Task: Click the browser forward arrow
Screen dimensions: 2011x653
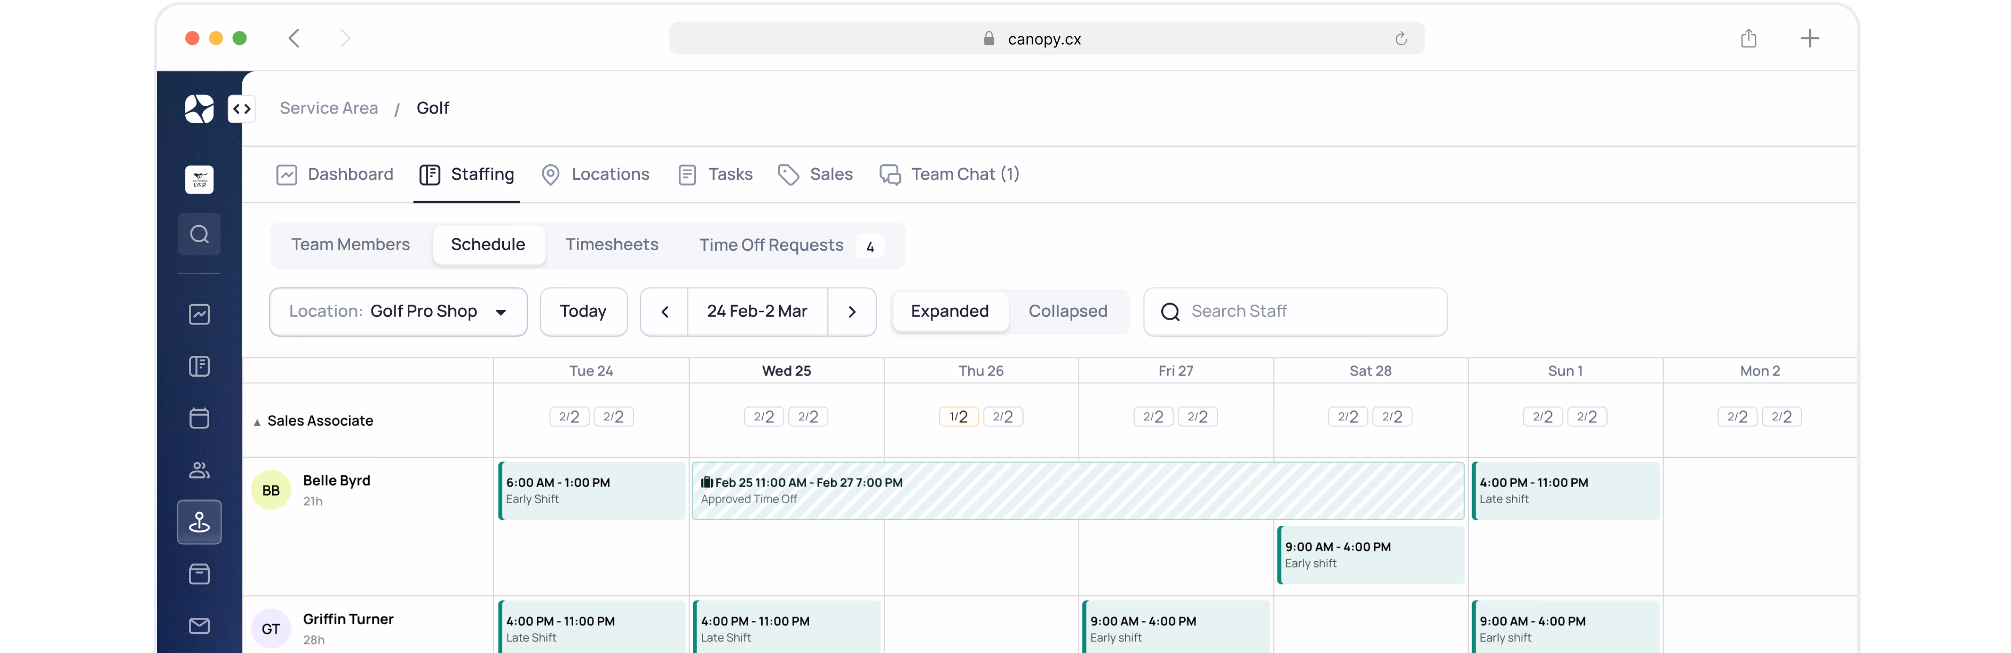Action: pyautogui.click(x=345, y=38)
